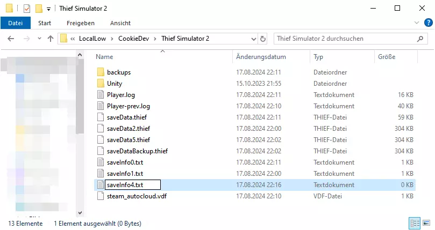Click the quick access new folder icon
Image resolution: width=435 pixels, height=230 pixels.
[x=39, y=9]
